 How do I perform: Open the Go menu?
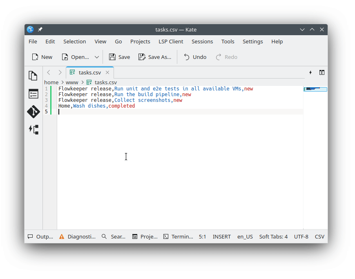[118, 41]
